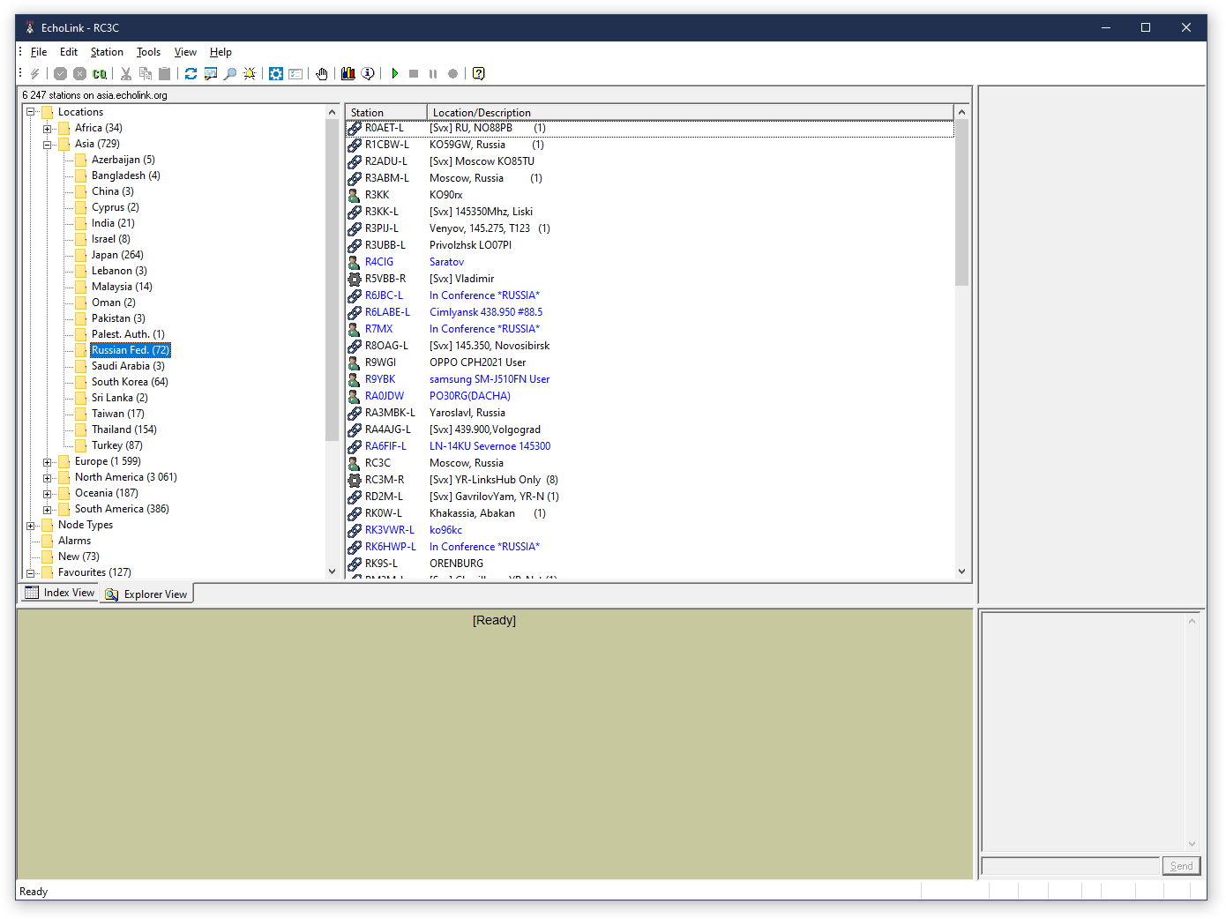Switch to the Explorer View tab
The width and height of the screenshot is (1226, 919).
click(146, 594)
